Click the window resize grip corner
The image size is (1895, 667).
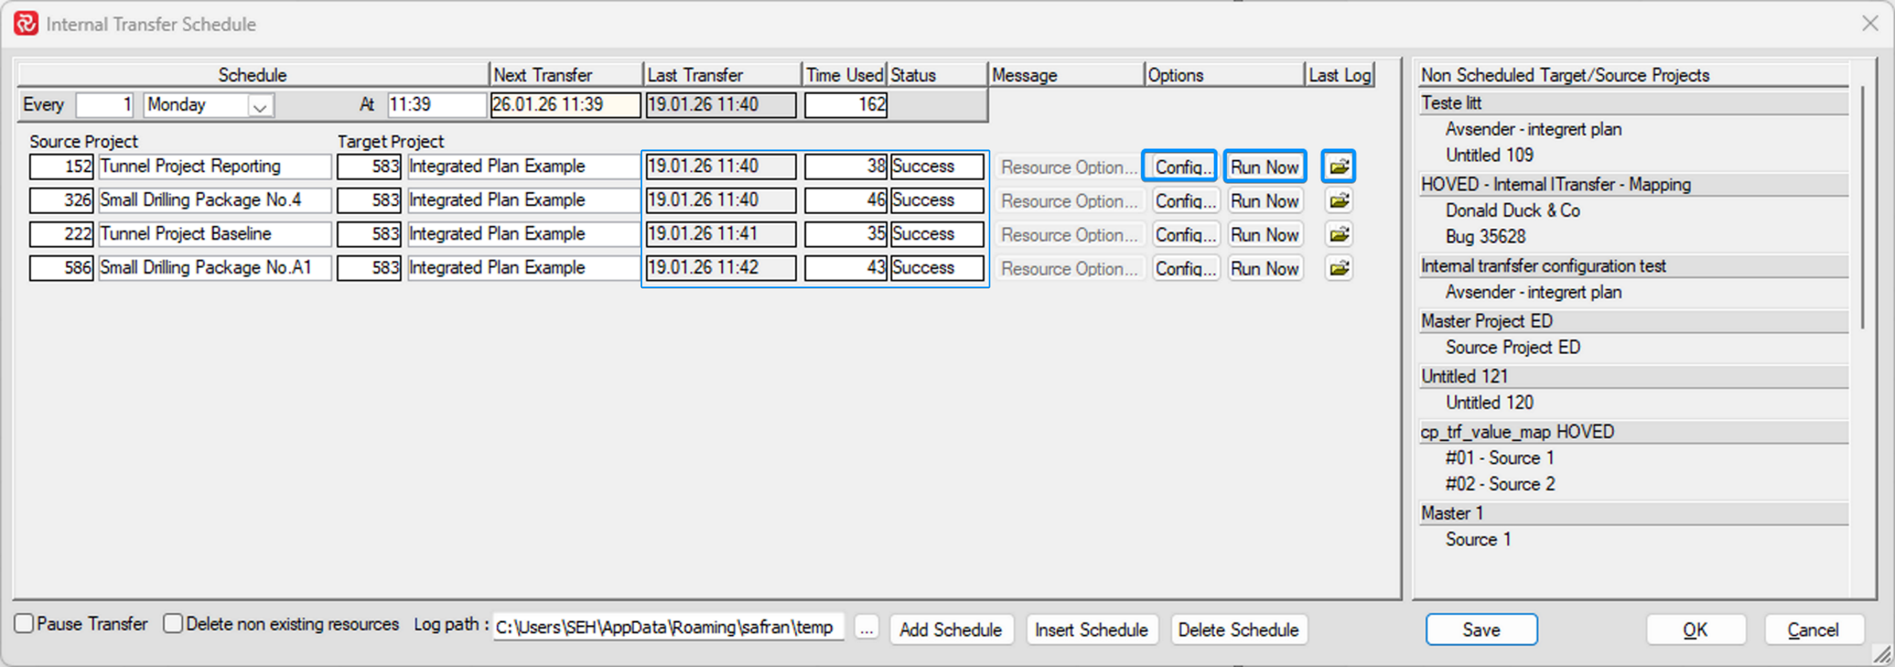pos(1881,653)
